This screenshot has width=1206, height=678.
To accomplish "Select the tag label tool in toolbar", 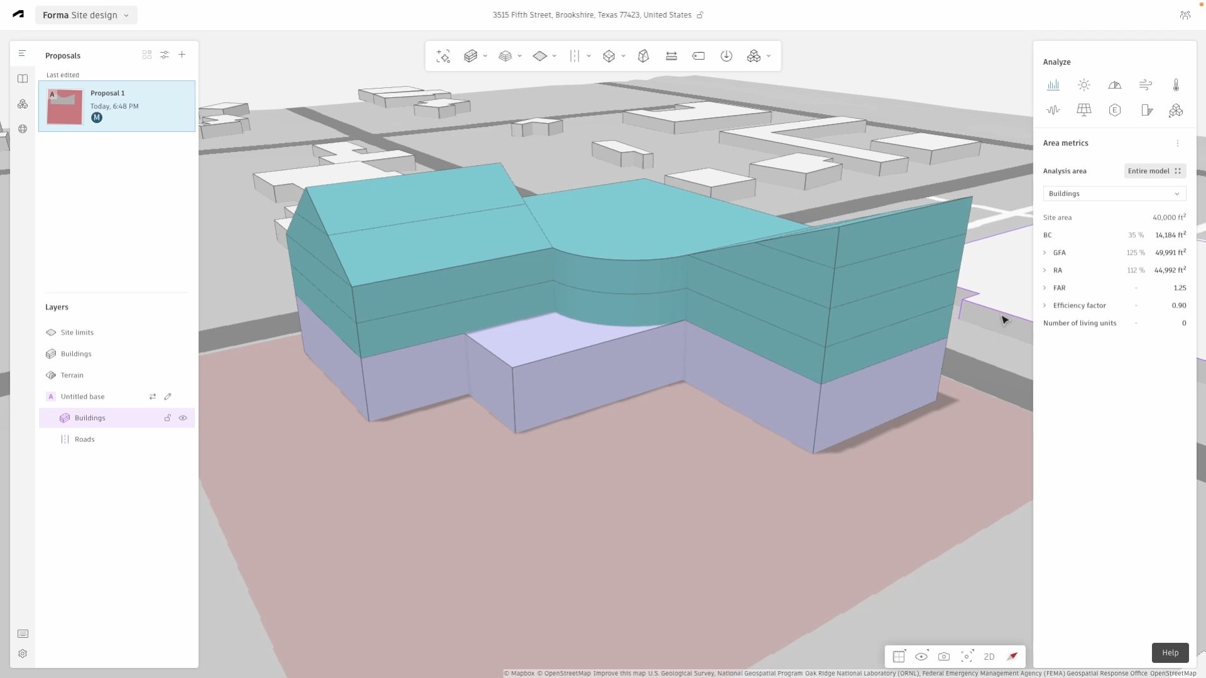I will tap(698, 56).
